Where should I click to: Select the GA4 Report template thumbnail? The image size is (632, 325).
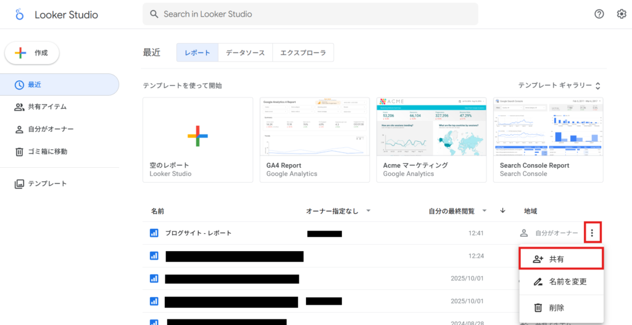tap(314, 127)
